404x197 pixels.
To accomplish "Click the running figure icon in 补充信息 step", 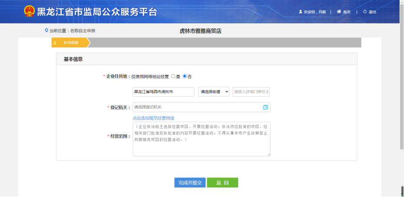I will tap(55, 42).
